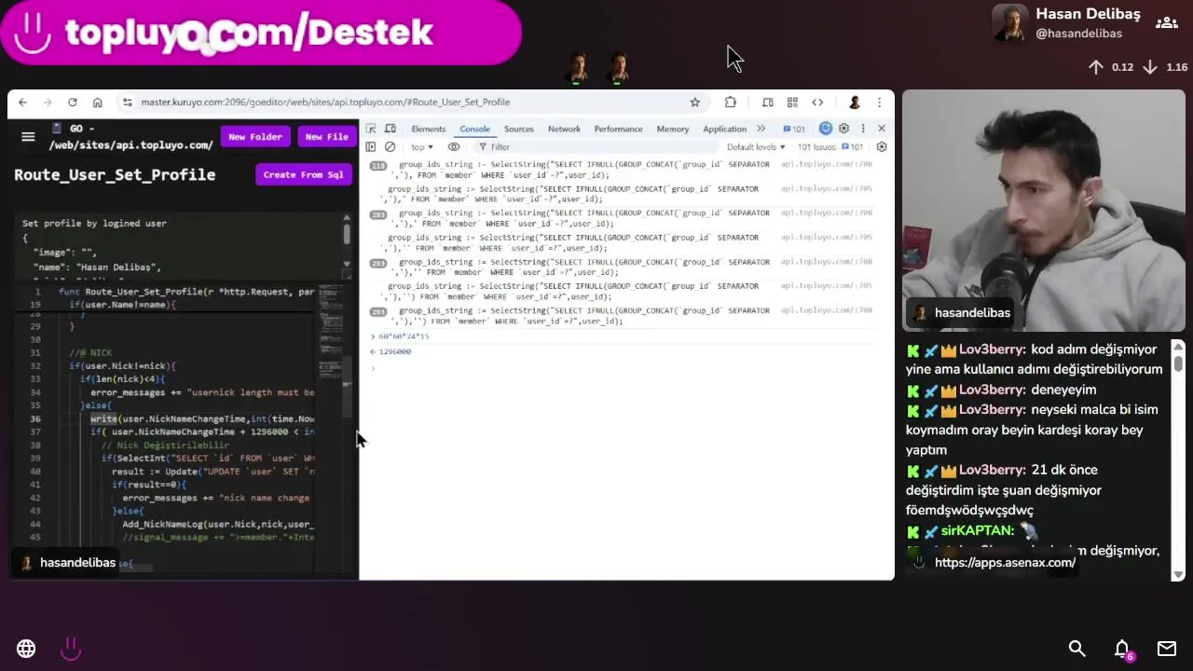Image resolution: width=1193 pixels, height=671 pixels.
Task: Go back with browser back arrow
Action: click(23, 103)
